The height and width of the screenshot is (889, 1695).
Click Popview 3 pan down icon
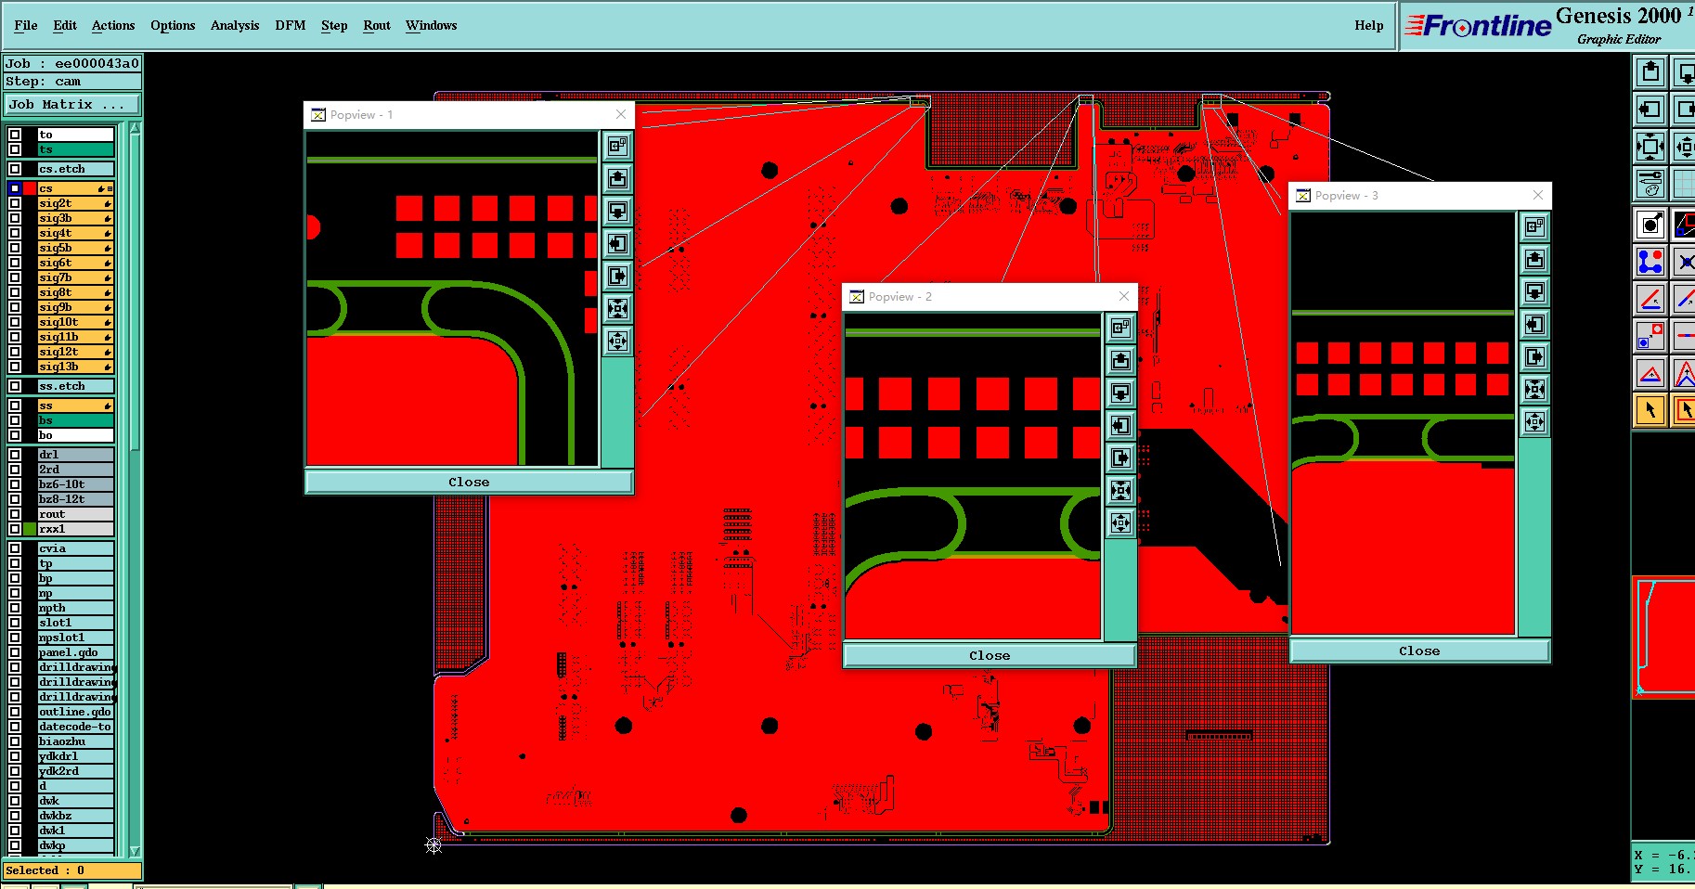(1534, 292)
